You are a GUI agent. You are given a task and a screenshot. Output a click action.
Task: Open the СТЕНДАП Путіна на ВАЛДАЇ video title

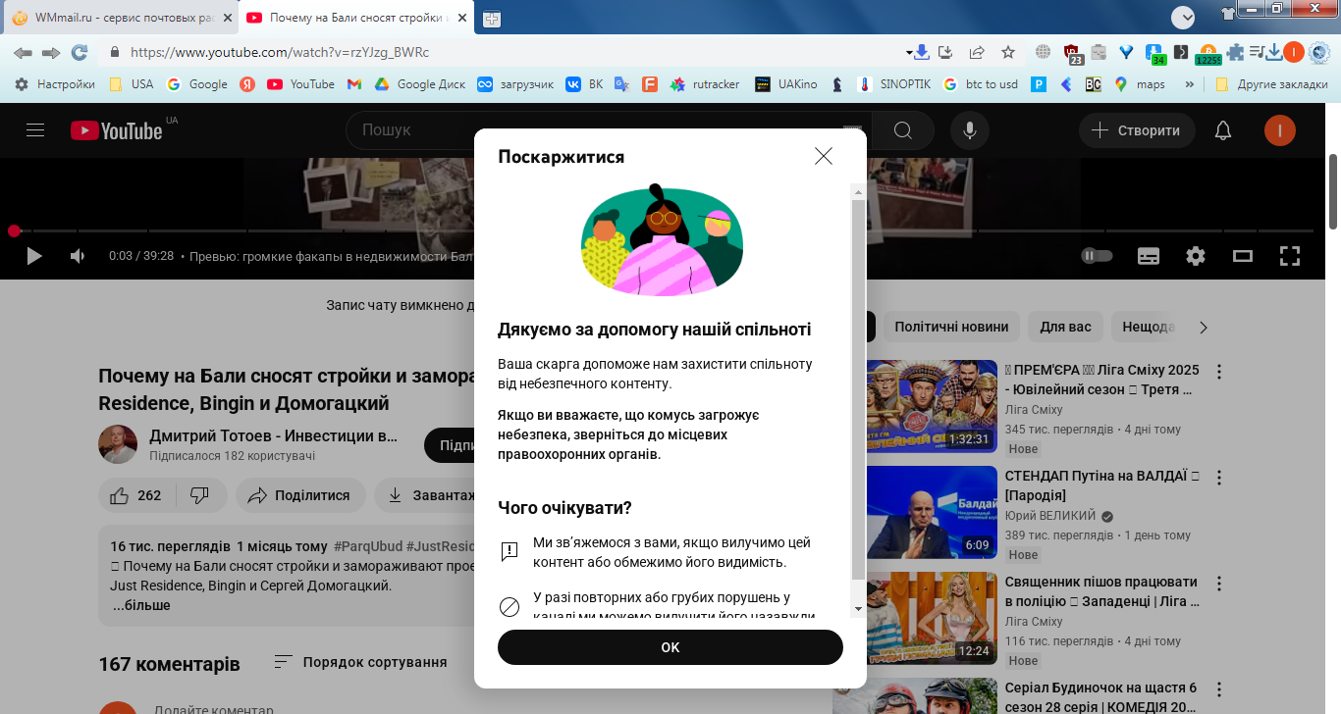(1101, 485)
